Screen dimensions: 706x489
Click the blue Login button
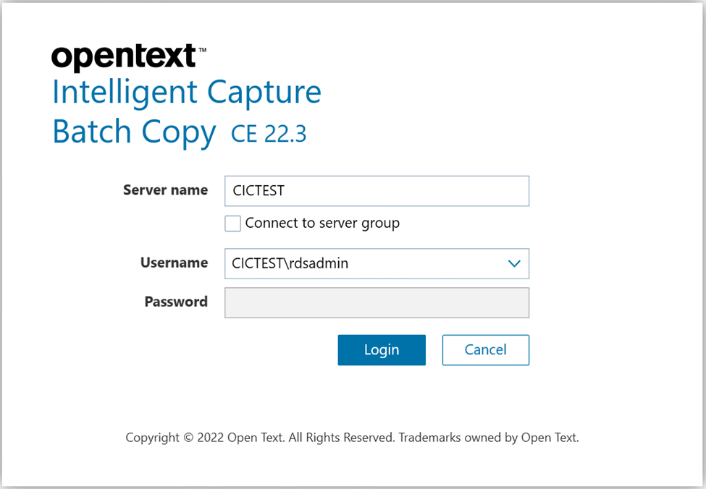(382, 349)
